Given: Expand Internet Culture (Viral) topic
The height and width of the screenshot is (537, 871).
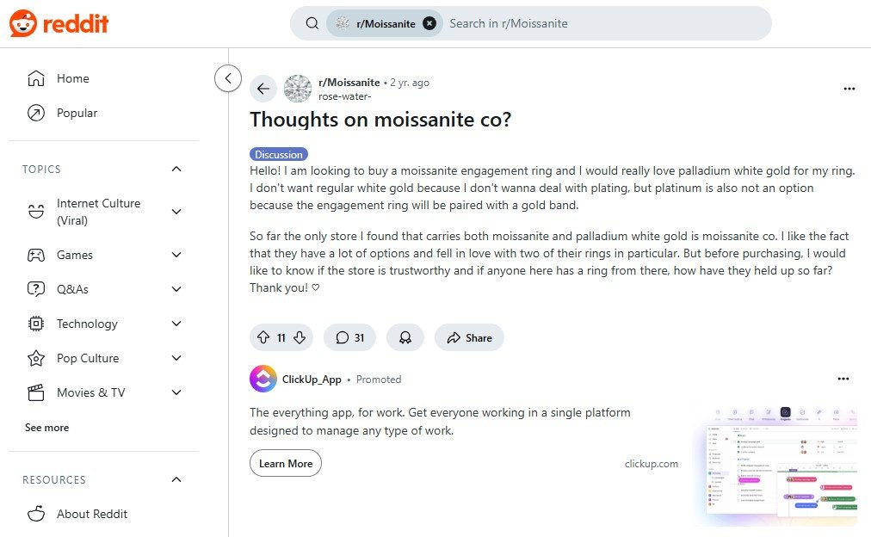Looking at the screenshot, I should [176, 212].
